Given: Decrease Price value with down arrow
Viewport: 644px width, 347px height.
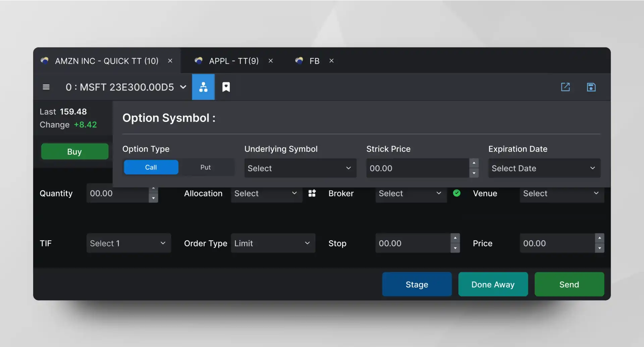Looking at the screenshot, I should (599, 248).
